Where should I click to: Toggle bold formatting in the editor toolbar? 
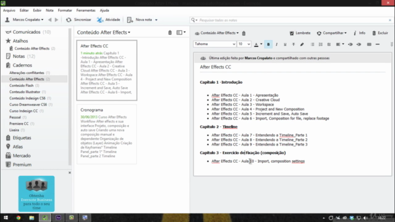268,44
